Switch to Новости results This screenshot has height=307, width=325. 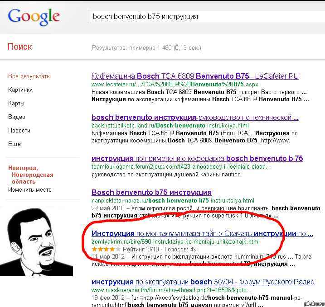19,131
